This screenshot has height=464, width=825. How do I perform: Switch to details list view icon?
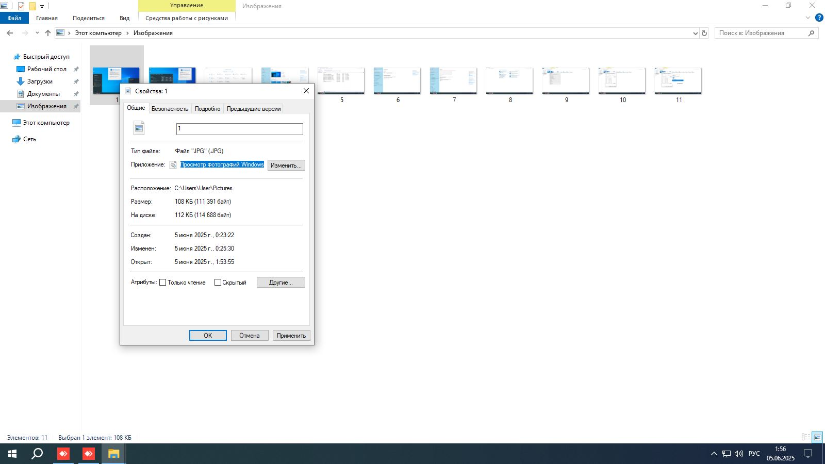(x=806, y=437)
